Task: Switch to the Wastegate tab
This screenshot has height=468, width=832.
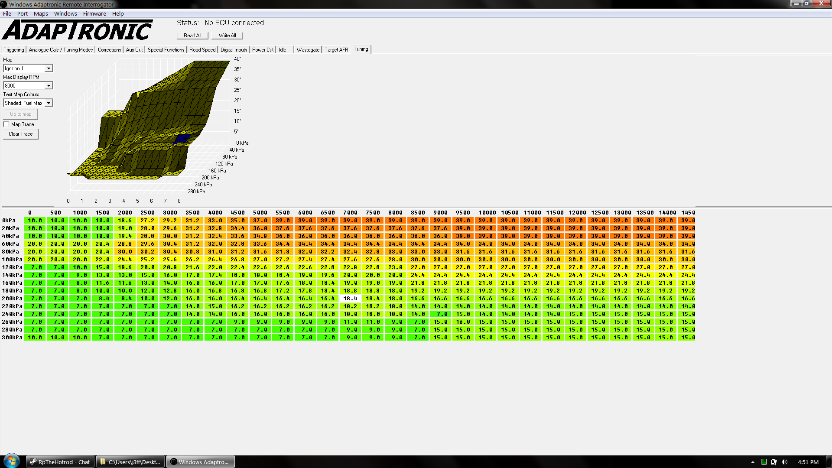Action: 308,49
